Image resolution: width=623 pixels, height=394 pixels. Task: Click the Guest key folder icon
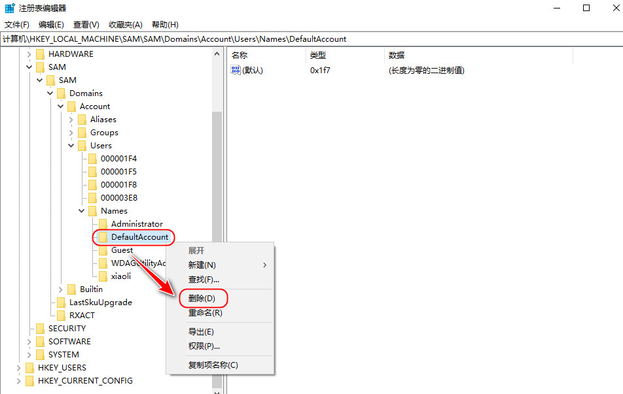(105, 250)
